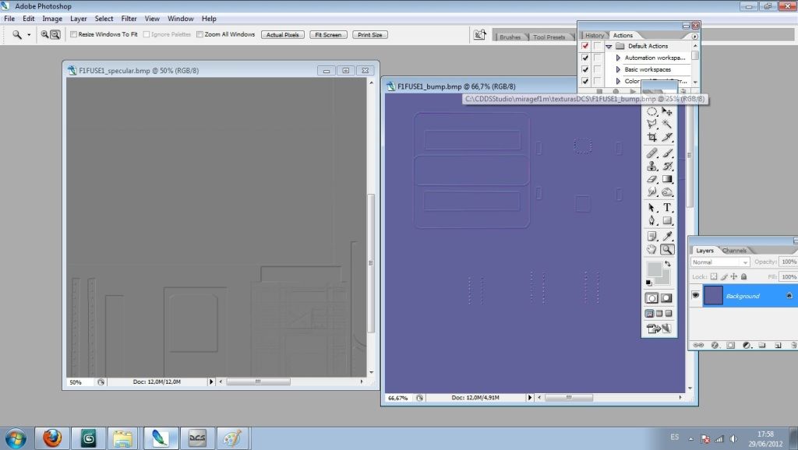Pick the Magic Wand tool
Image resolution: width=798 pixels, height=450 pixels.
pos(667,124)
